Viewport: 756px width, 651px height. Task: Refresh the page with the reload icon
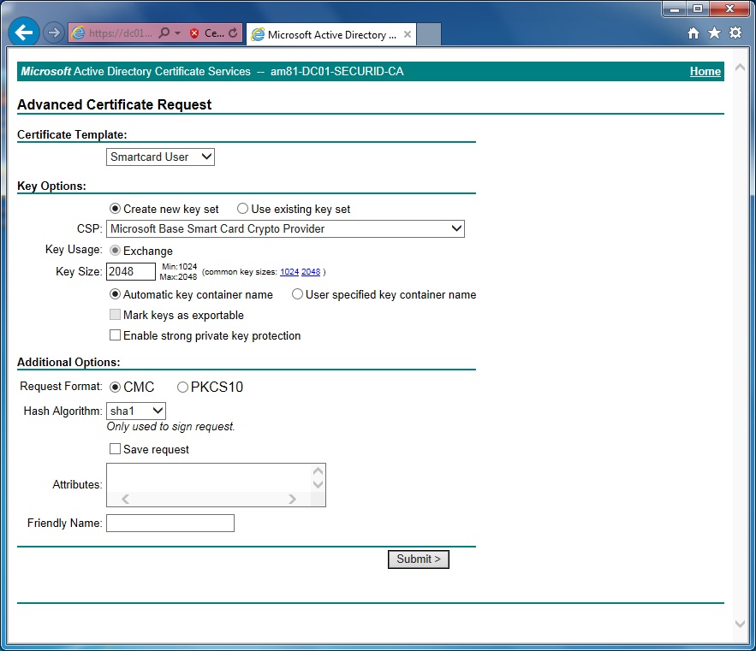tap(233, 33)
